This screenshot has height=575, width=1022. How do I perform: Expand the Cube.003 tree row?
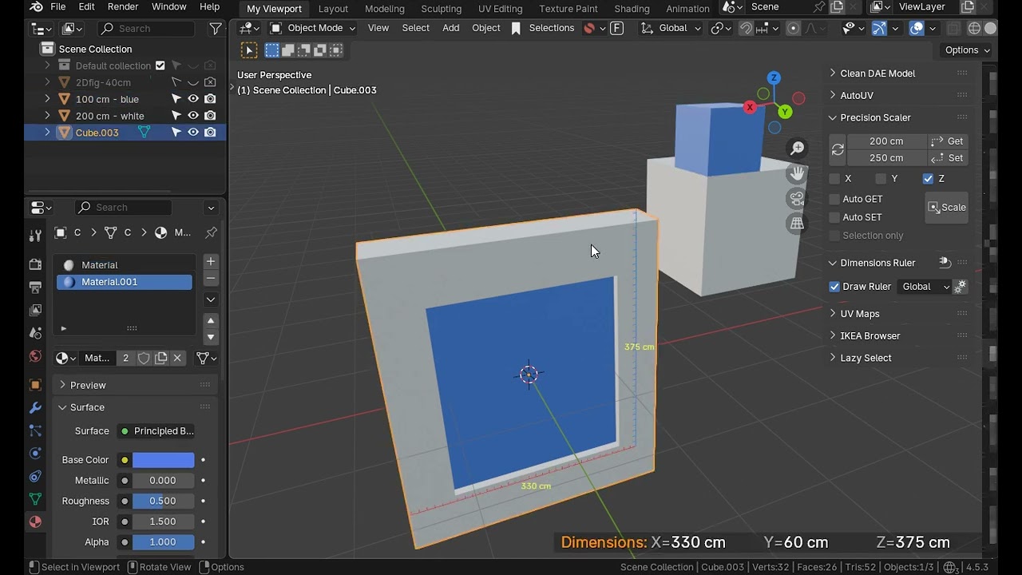point(47,133)
